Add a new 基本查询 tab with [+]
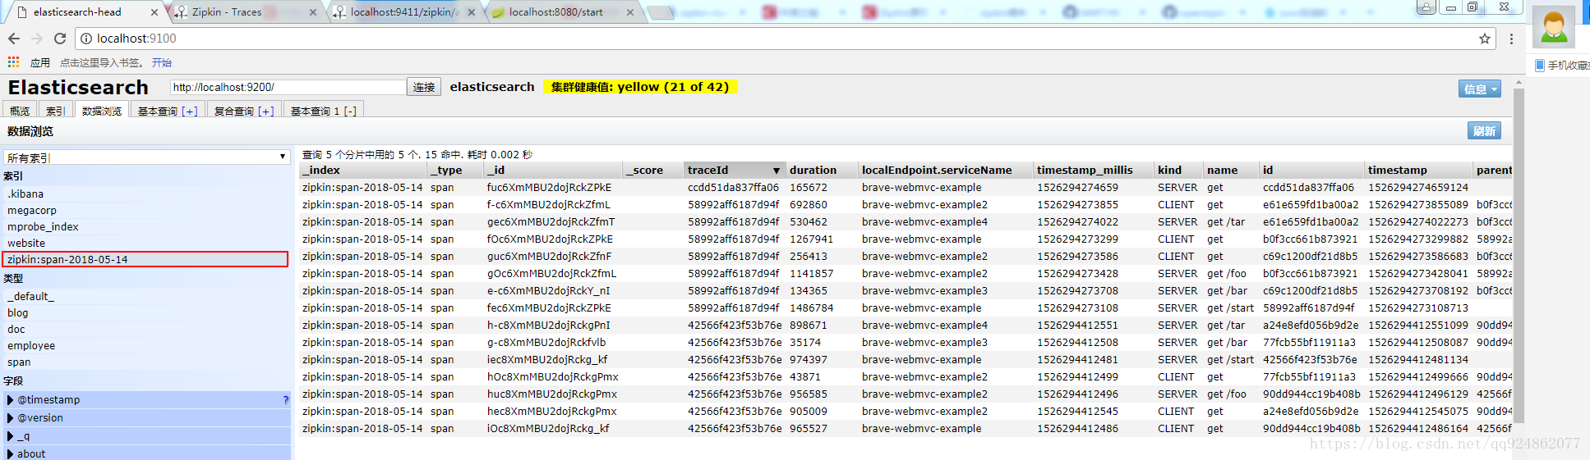1590x460 pixels. (190, 111)
